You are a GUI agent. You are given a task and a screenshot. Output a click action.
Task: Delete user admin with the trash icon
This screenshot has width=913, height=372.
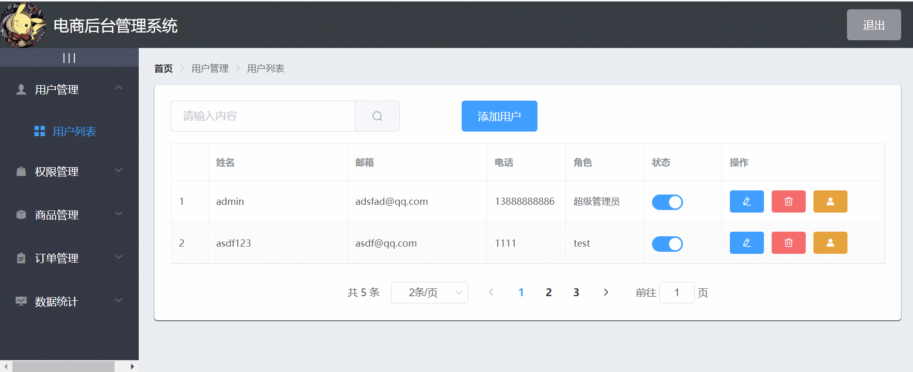click(788, 201)
